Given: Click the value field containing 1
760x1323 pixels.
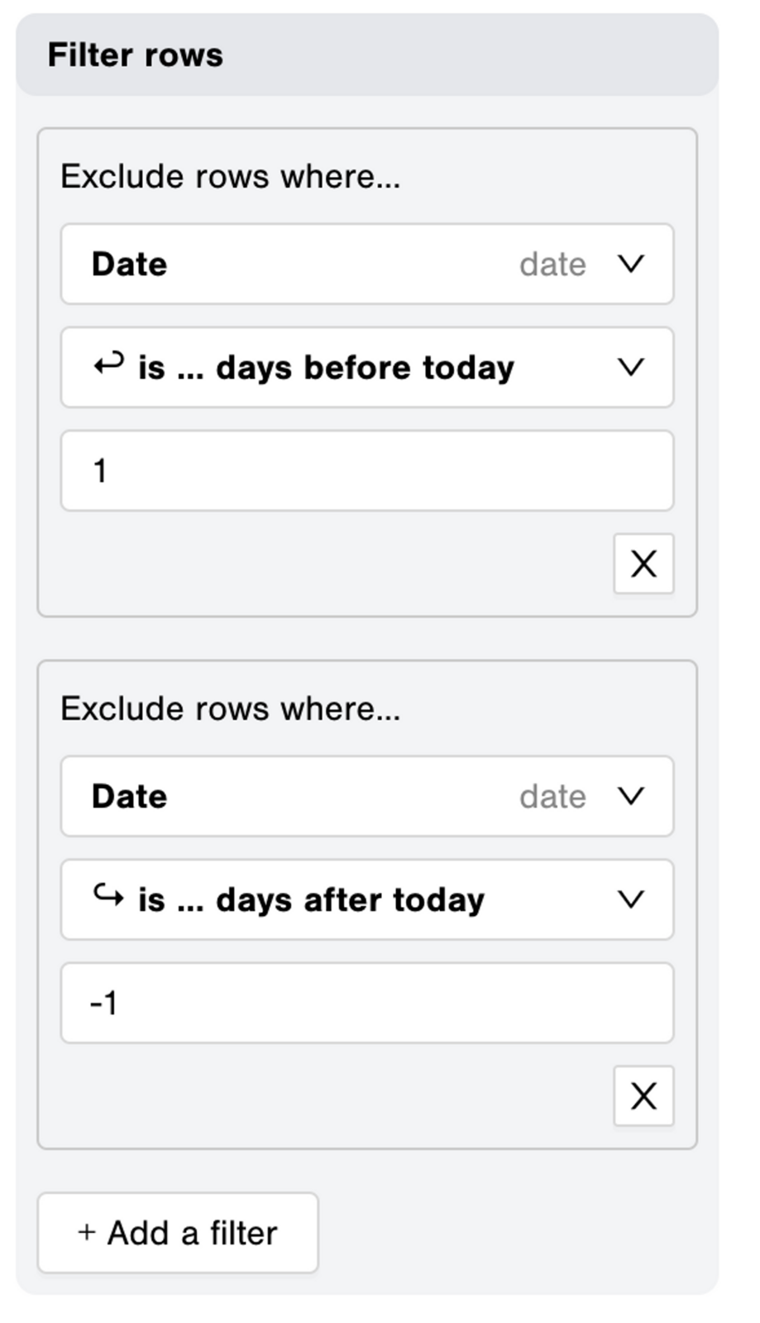Looking at the screenshot, I should pyautogui.click(x=367, y=470).
